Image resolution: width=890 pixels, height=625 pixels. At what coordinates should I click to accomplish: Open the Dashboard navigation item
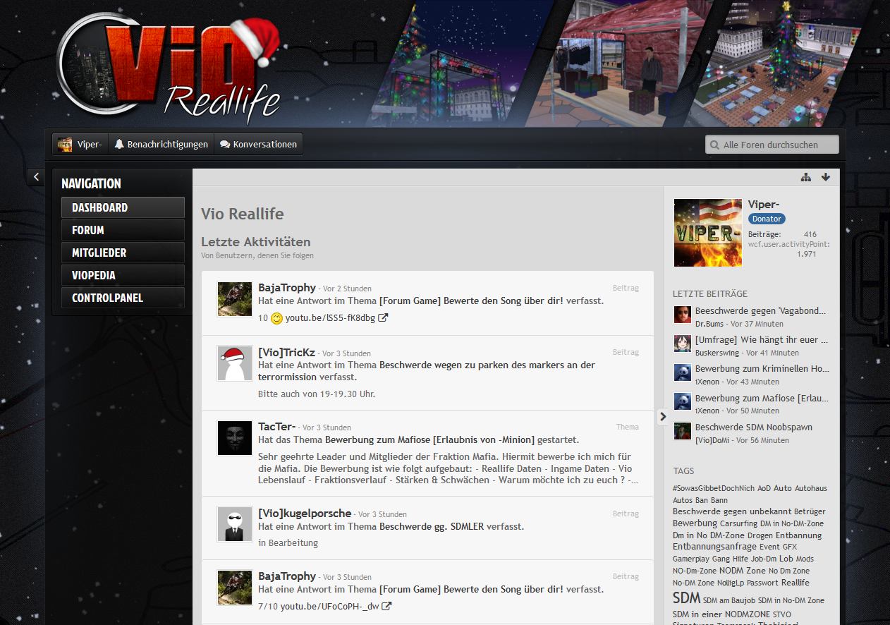123,207
